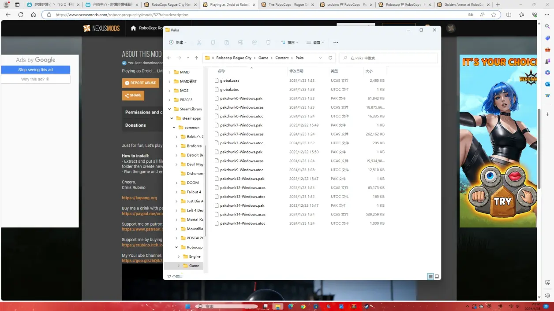
Task: Open the Windows Start menu
Action: (187, 306)
